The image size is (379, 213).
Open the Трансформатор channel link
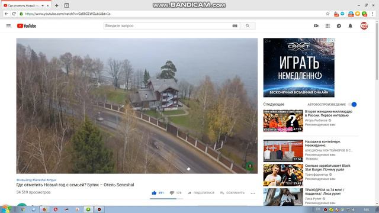(316, 175)
